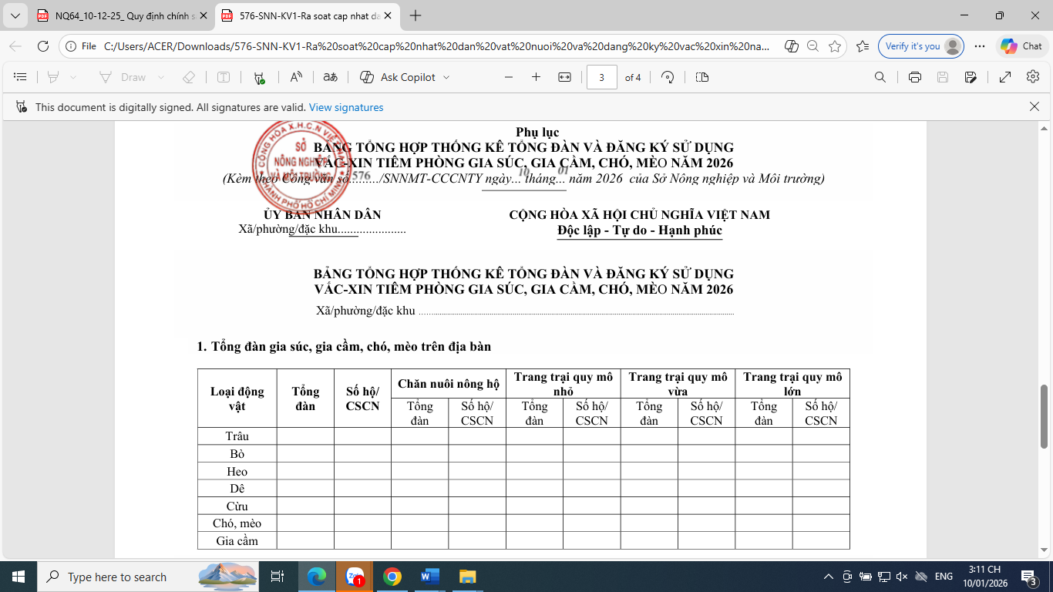
Task: Click the Translate document icon
Action: (x=330, y=77)
